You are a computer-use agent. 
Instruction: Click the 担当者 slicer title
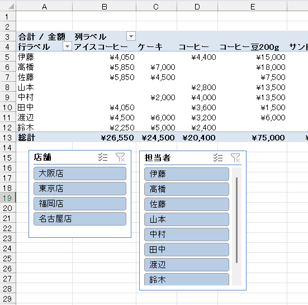[x=158, y=157]
